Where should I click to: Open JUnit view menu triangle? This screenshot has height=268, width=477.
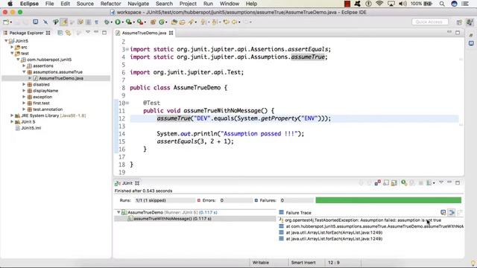[441, 182]
